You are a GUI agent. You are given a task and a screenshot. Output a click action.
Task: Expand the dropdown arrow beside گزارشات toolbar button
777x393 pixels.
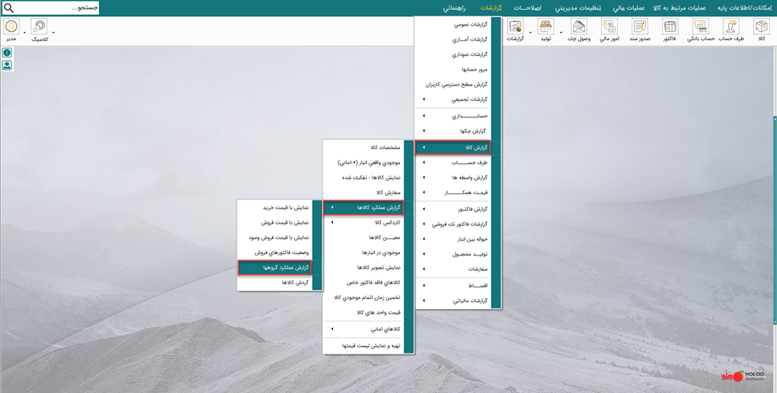click(530, 33)
